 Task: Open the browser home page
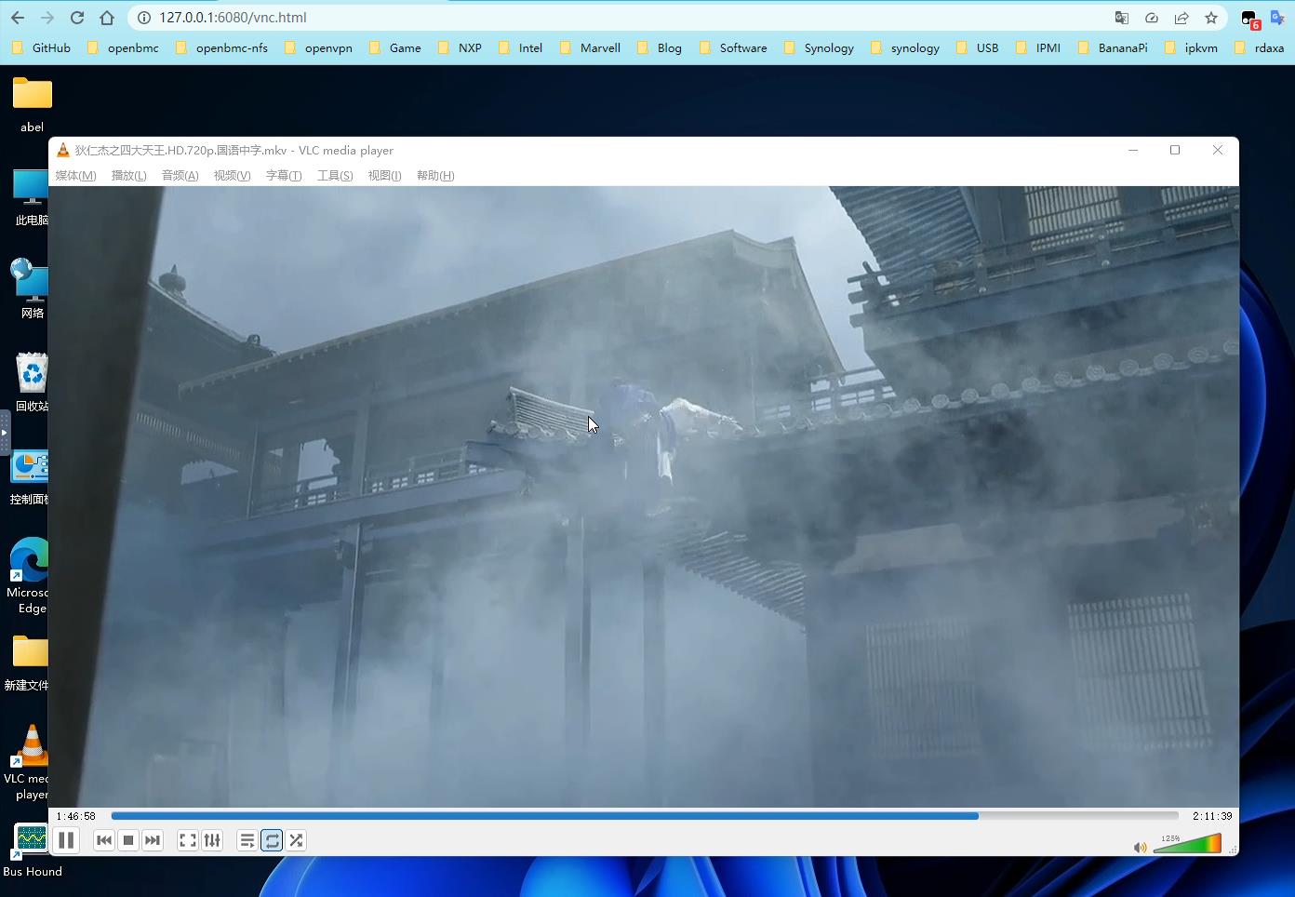(107, 18)
